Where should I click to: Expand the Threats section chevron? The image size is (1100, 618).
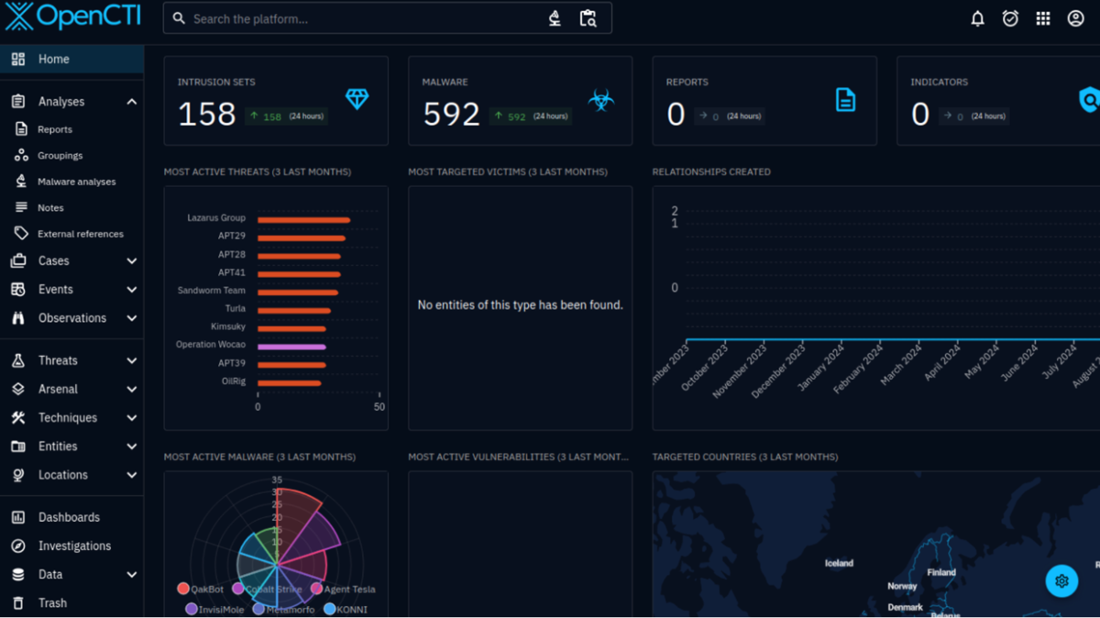(132, 361)
